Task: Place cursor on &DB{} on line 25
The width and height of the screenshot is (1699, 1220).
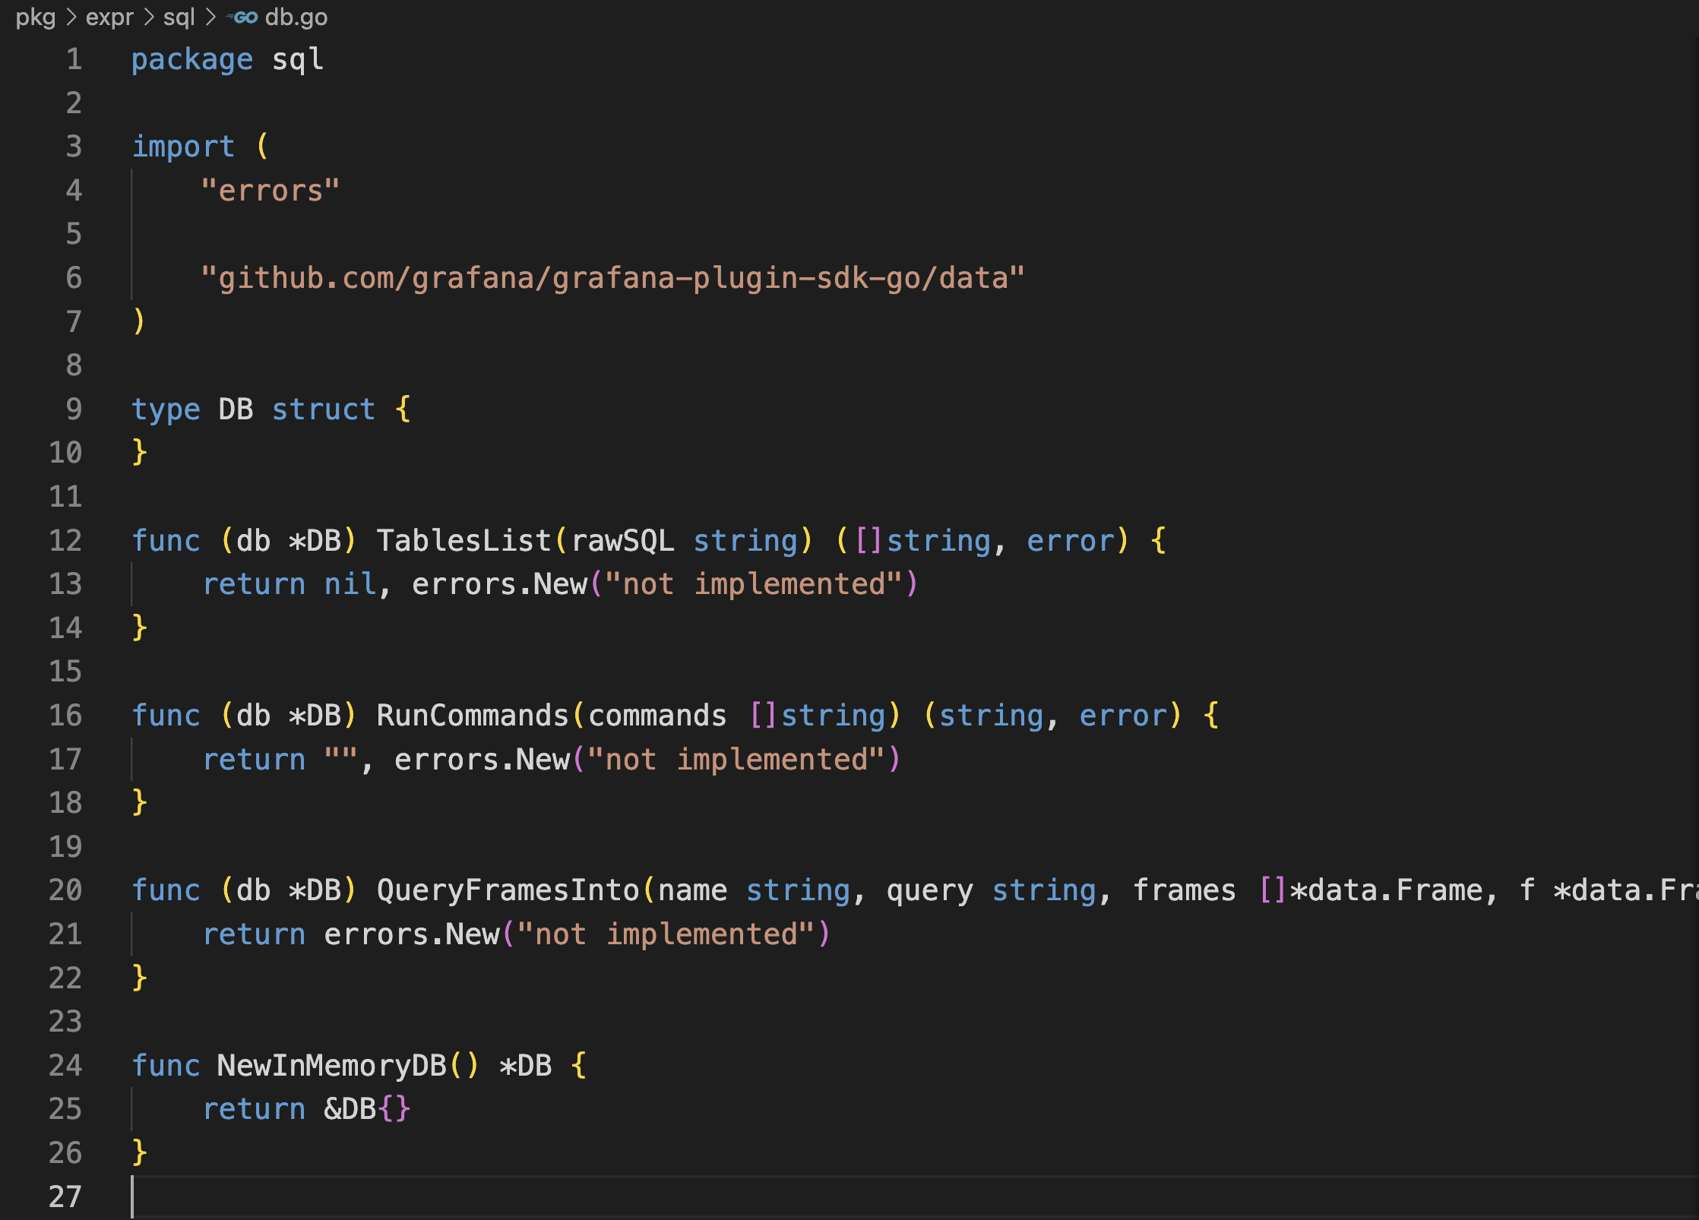Action: (365, 1108)
